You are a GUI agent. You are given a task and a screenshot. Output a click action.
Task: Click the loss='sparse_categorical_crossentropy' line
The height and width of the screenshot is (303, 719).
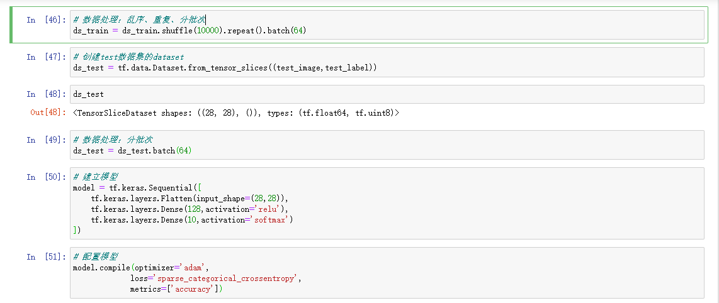tap(215, 278)
